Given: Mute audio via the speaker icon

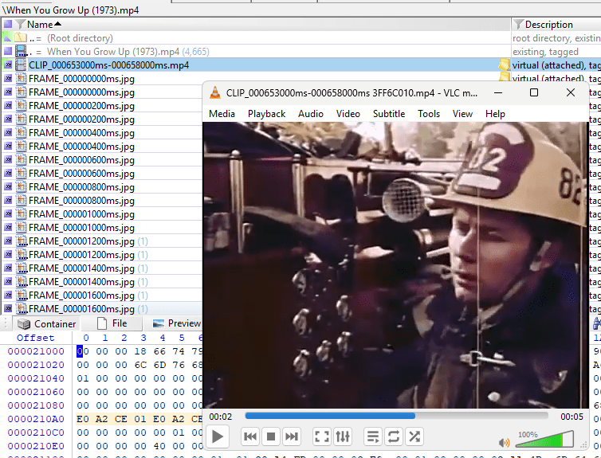Looking at the screenshot, I should tap(505, 442).
